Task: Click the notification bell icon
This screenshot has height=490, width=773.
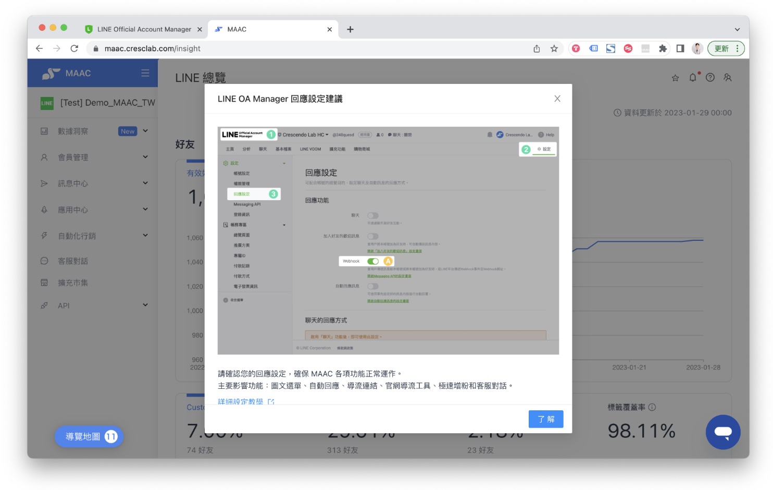Action: (x=692, y=78)
